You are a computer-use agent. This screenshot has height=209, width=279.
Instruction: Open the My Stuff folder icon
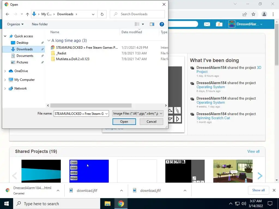coord(219,24)
